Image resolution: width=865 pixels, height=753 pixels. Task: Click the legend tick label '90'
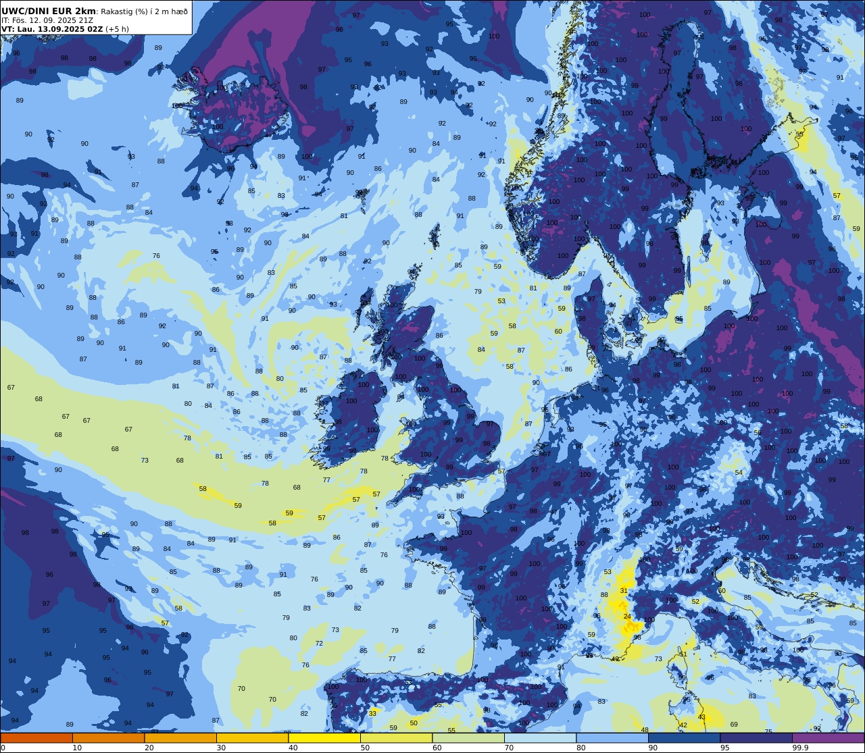[x=653, y=748]
